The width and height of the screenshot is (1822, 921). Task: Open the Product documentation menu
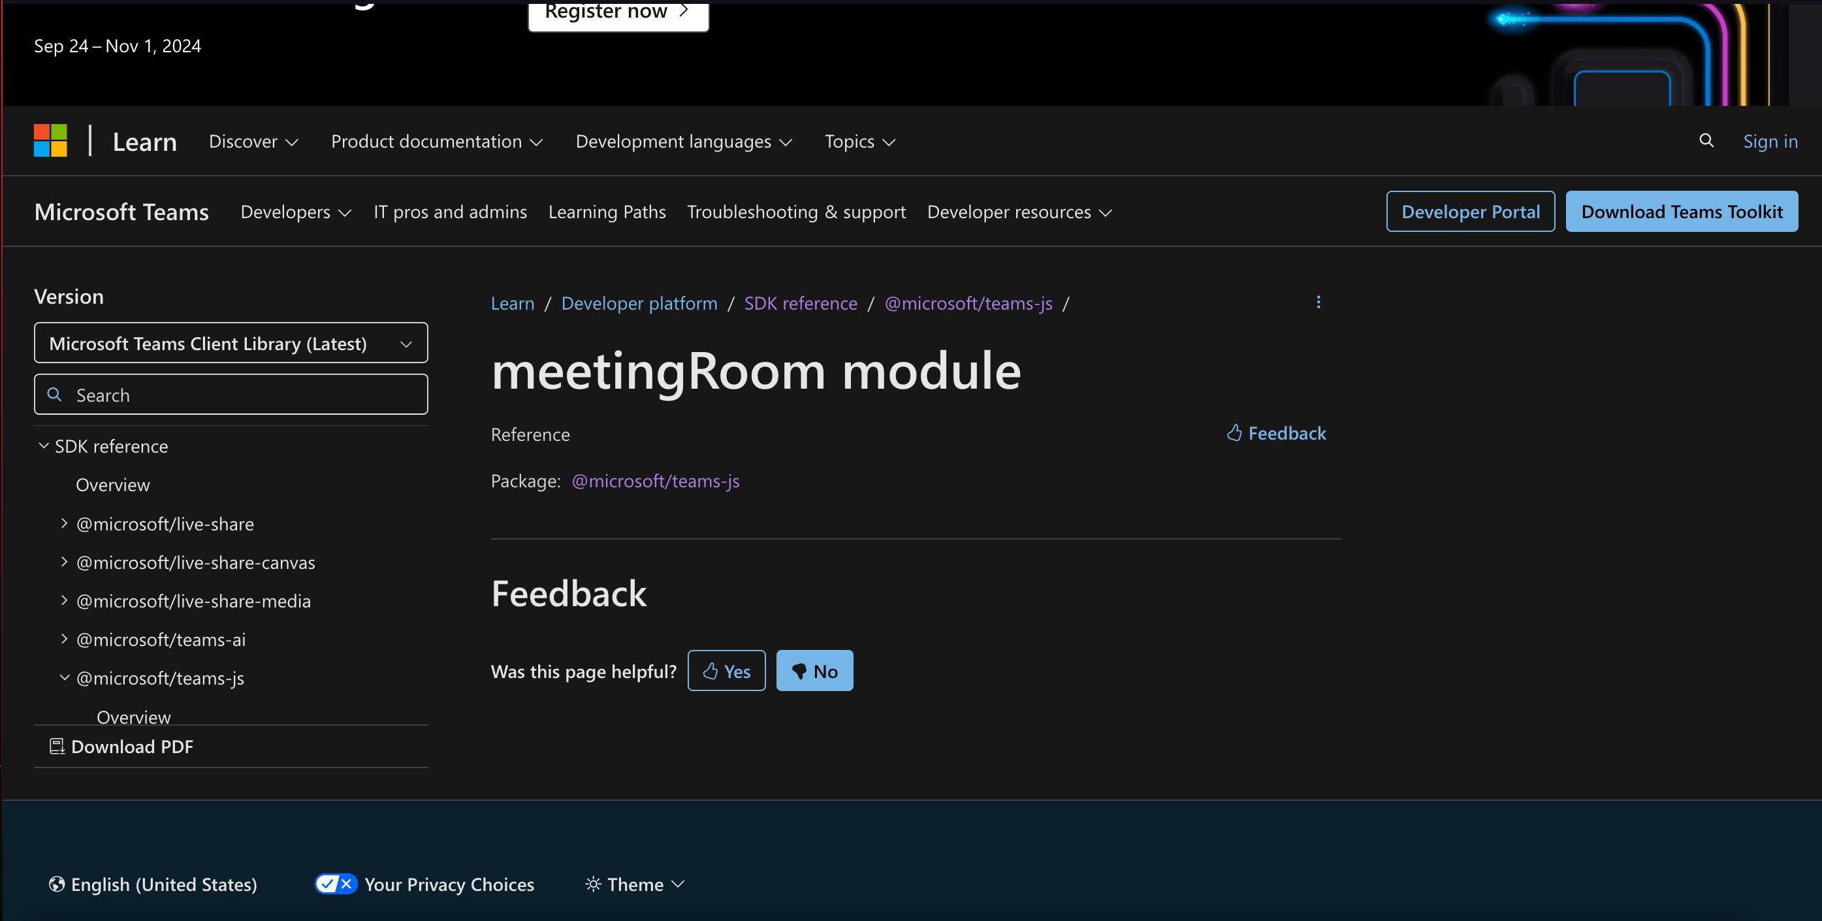(x=436, y=142)
